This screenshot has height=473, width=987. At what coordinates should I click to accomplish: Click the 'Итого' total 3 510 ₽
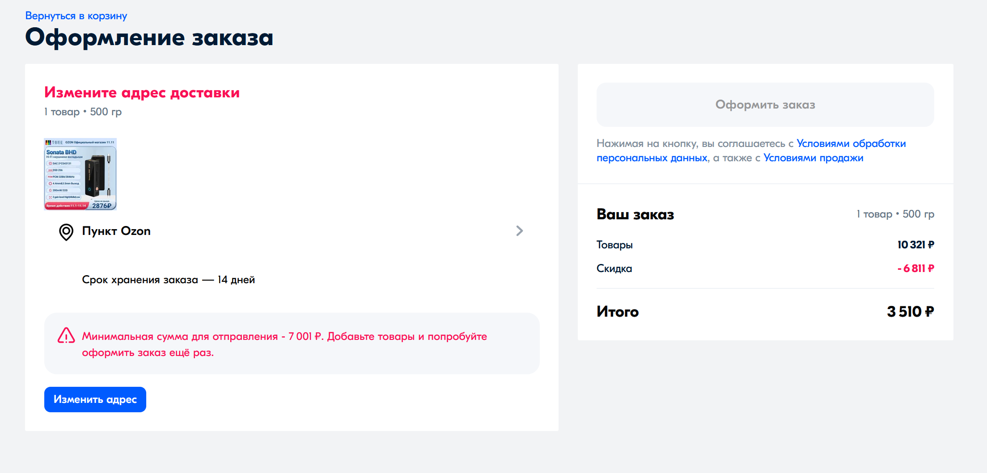(911, 311)
